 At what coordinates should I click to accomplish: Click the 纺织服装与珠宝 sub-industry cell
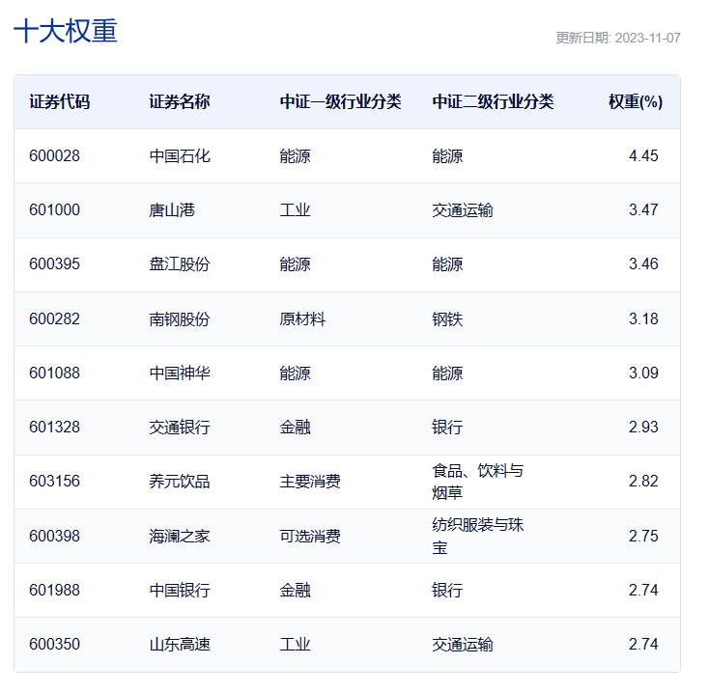click(x=477, y=537)
